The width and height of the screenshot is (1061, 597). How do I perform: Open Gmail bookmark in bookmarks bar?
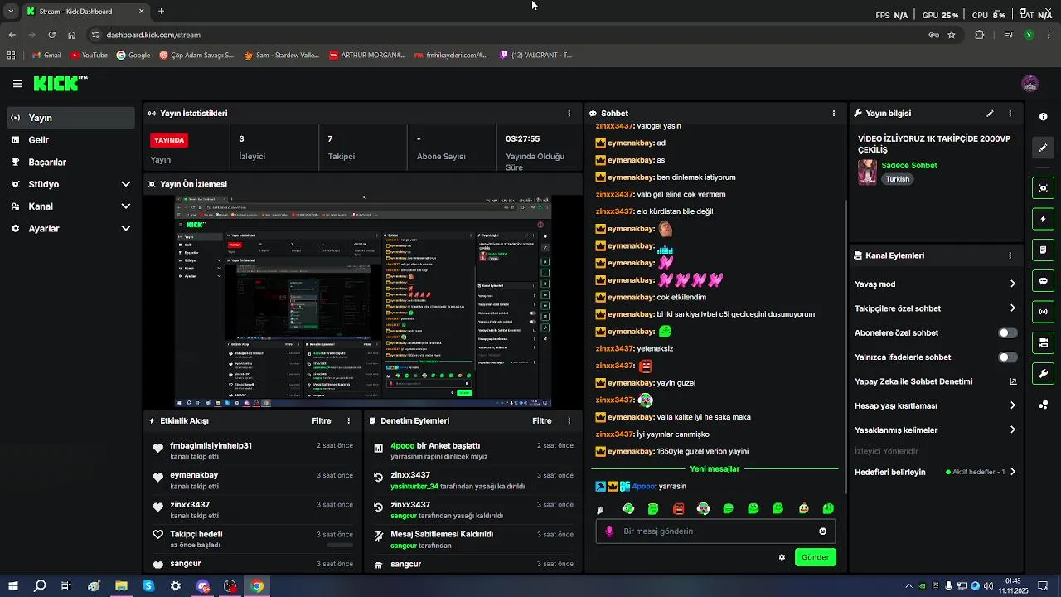[x=46, y=56]
